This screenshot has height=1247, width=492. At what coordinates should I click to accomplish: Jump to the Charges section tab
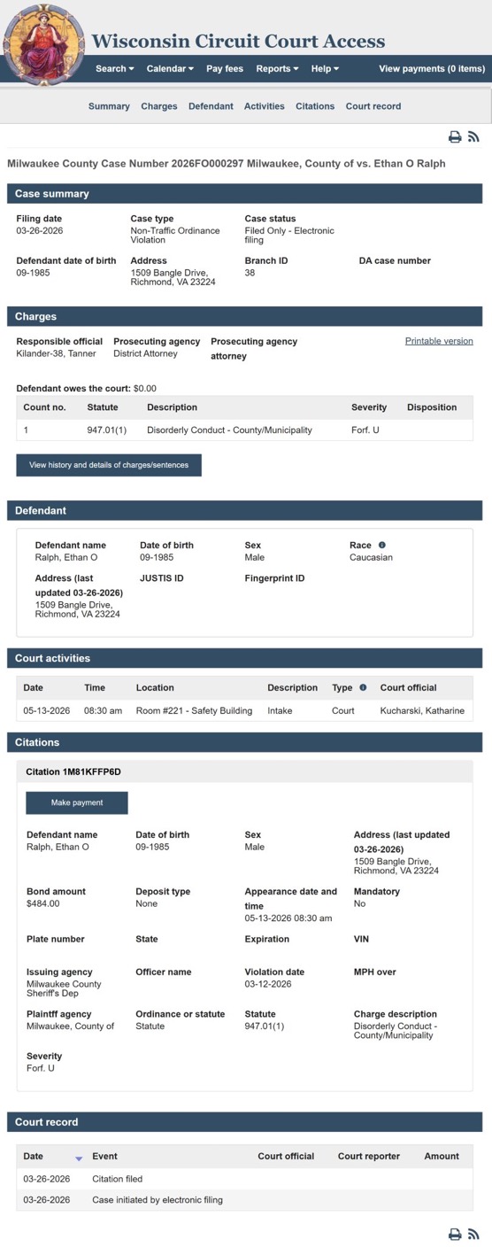click(159, 106)
